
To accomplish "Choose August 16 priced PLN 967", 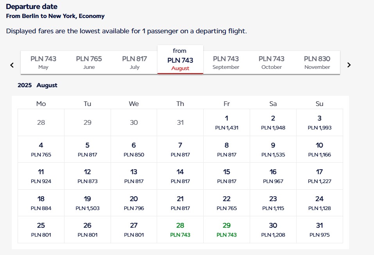I will pos(273,176).
